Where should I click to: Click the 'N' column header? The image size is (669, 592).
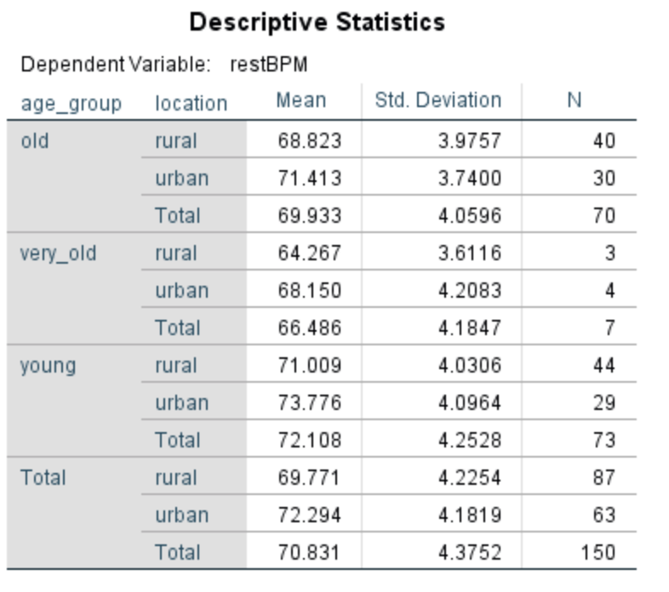(x=575, y=100)
